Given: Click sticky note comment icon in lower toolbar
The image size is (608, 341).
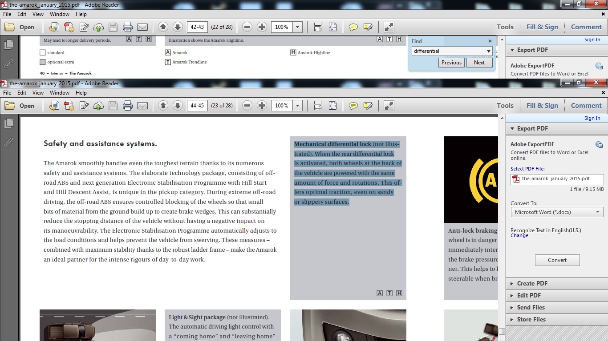Looking at the screenshot, I should (353, 106).
